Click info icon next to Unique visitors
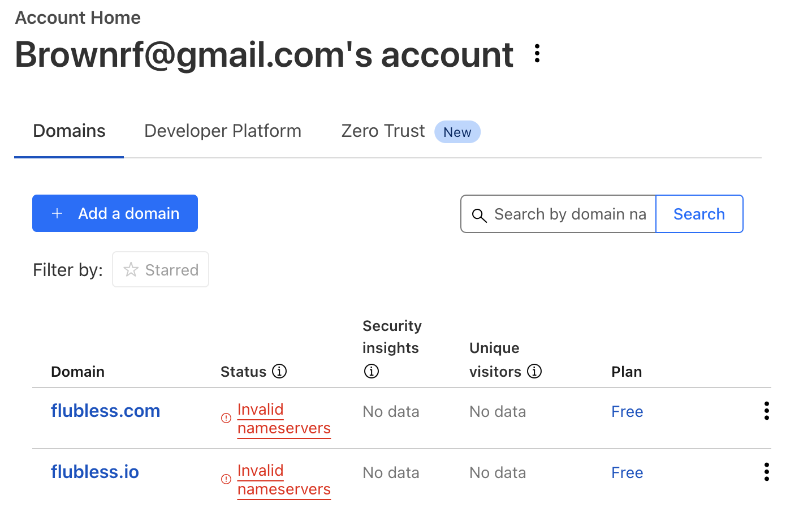 [534, 371]
